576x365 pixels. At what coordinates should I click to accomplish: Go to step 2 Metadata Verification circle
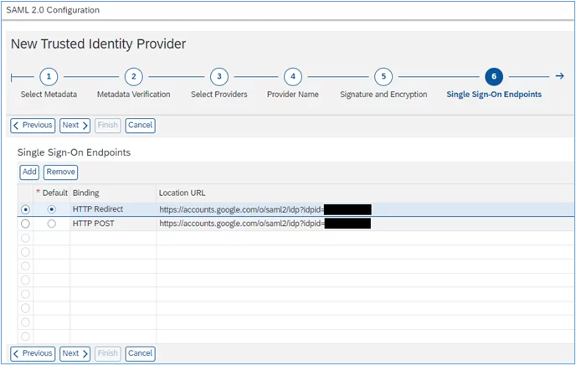tap(134, 77)
